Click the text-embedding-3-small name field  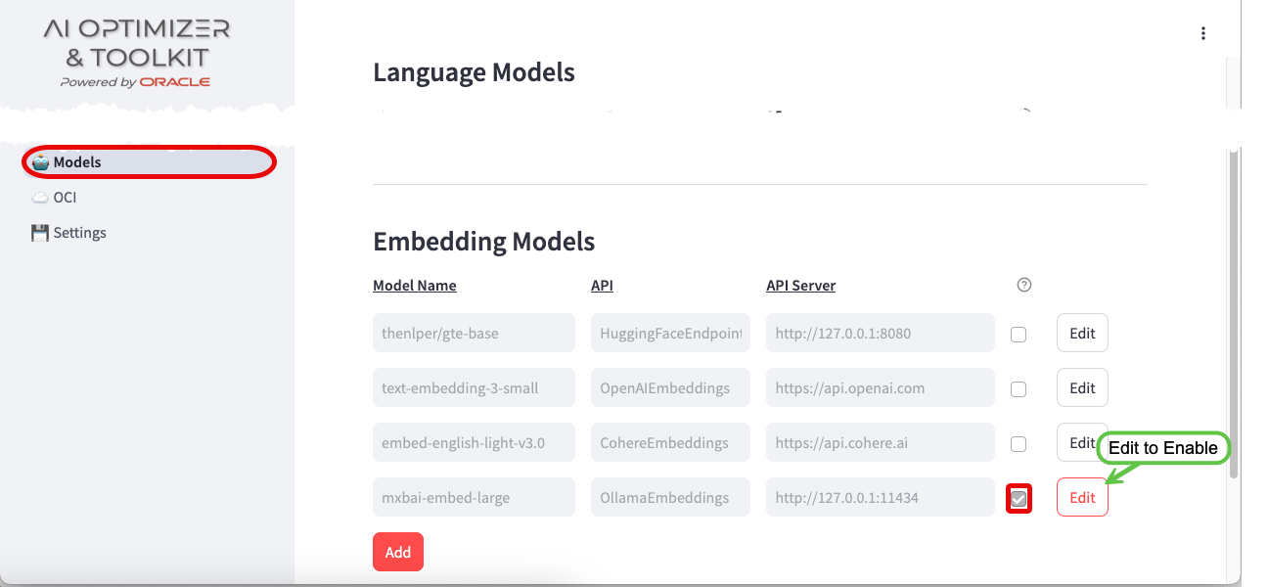tap(474, 387)
